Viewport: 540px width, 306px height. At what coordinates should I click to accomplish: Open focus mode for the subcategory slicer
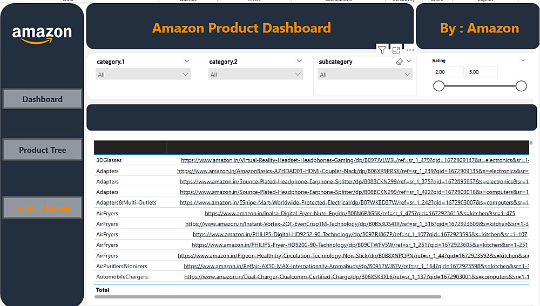(396, 50)
